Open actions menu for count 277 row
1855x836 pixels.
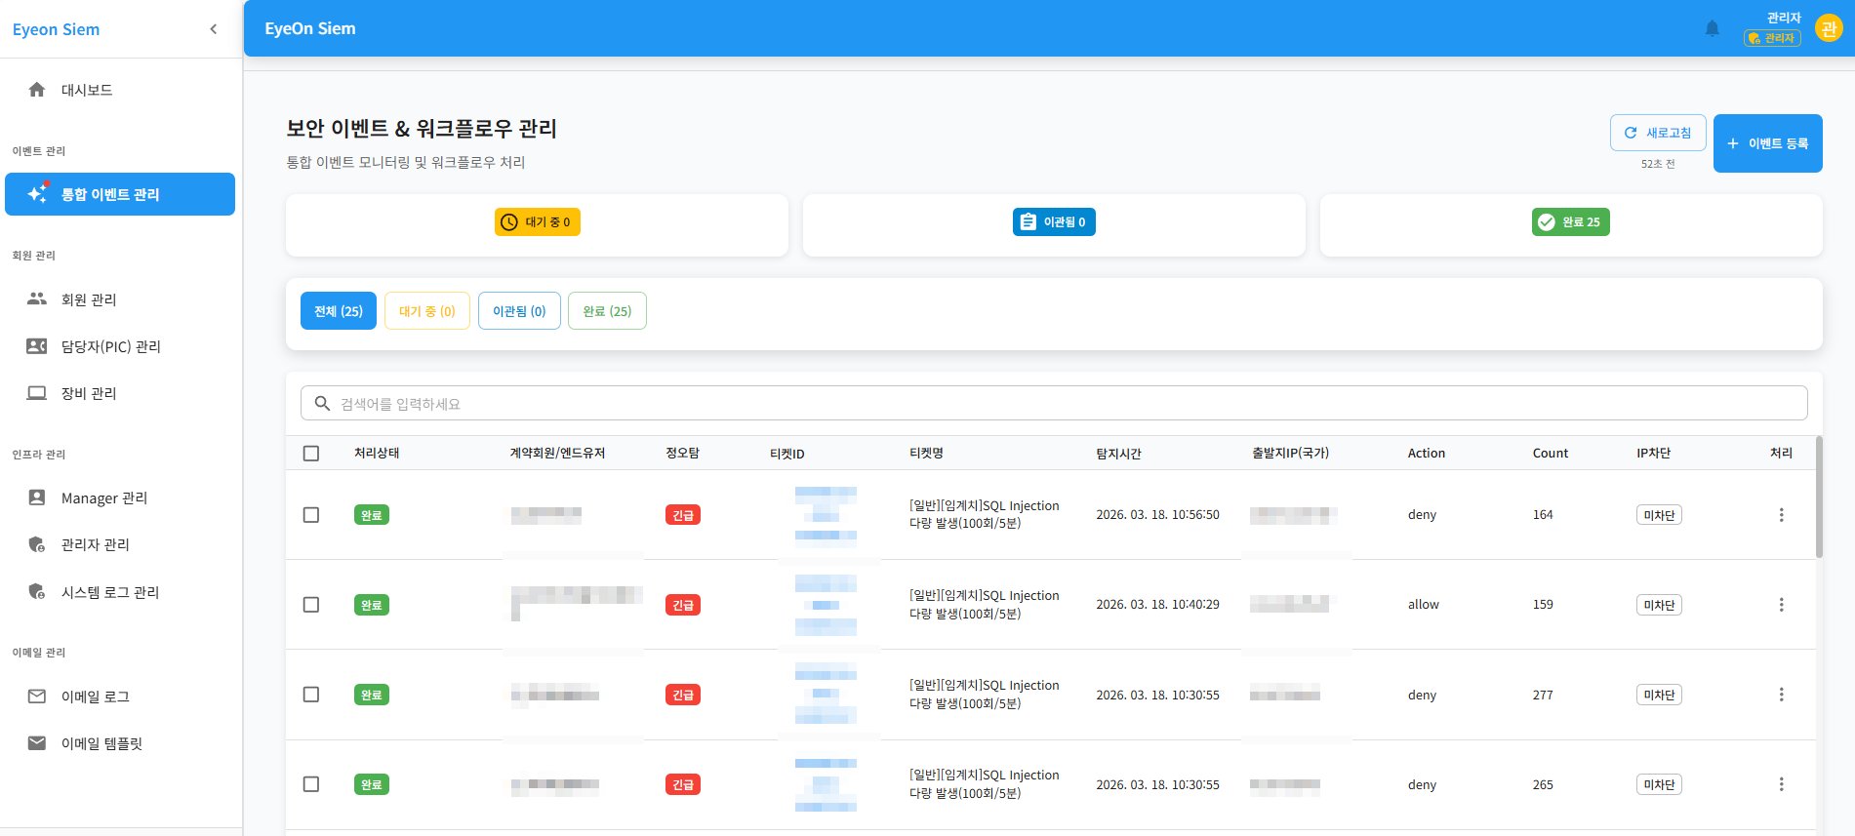coord(1781,695)
